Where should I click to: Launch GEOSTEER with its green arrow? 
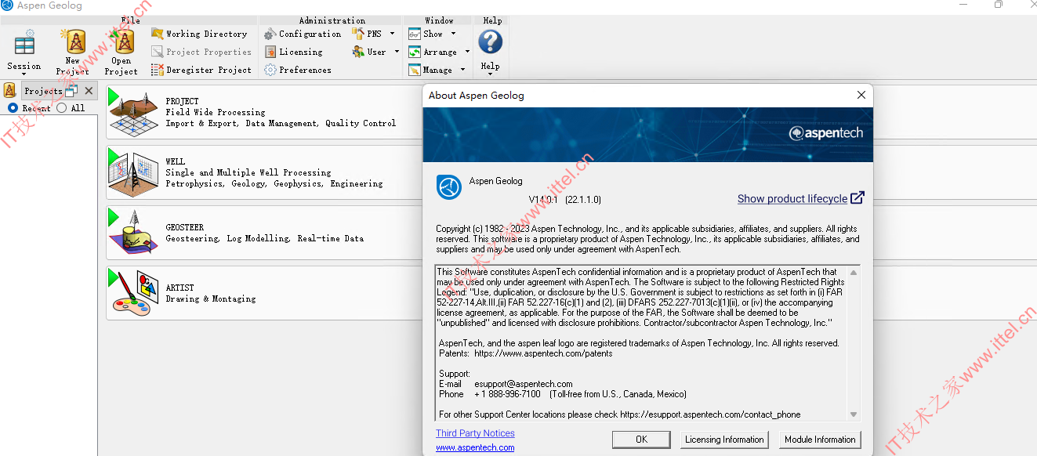(114, 216)
